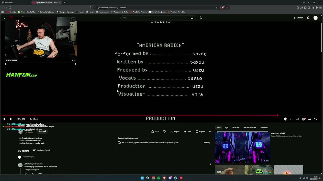
Task: Open more actions ellipsis beside Kaydet
Action: click(210, 131)
